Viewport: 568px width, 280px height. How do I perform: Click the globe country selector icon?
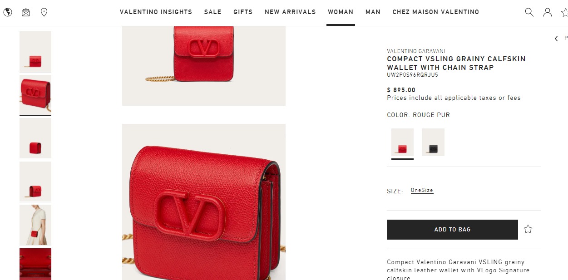point(8,12)
